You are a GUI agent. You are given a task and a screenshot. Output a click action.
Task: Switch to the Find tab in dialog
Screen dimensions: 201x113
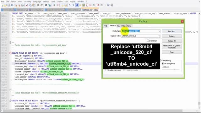click(x=105, y=26)
